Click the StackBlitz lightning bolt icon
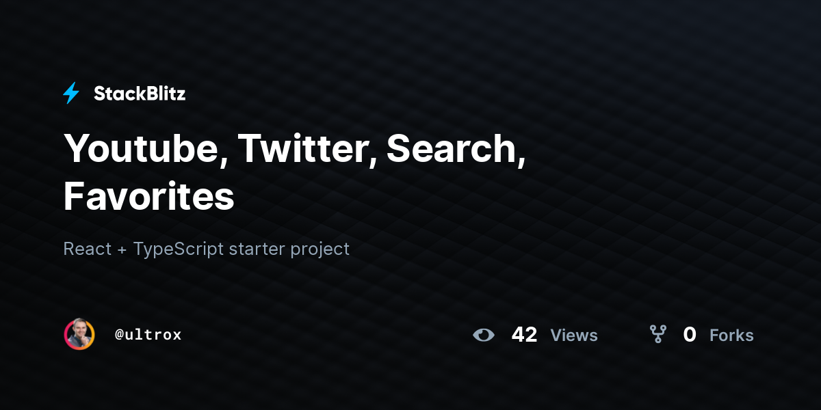 [x=71, y=94]
